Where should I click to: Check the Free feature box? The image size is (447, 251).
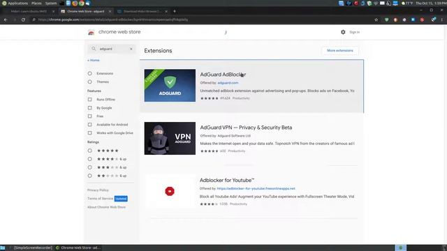point(90,116)
